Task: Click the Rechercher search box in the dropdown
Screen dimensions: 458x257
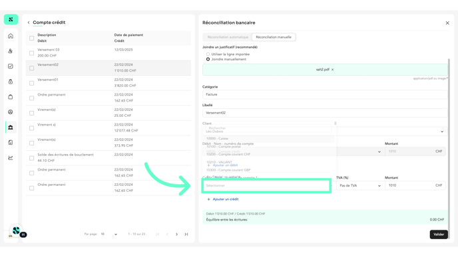Action: 268,128
